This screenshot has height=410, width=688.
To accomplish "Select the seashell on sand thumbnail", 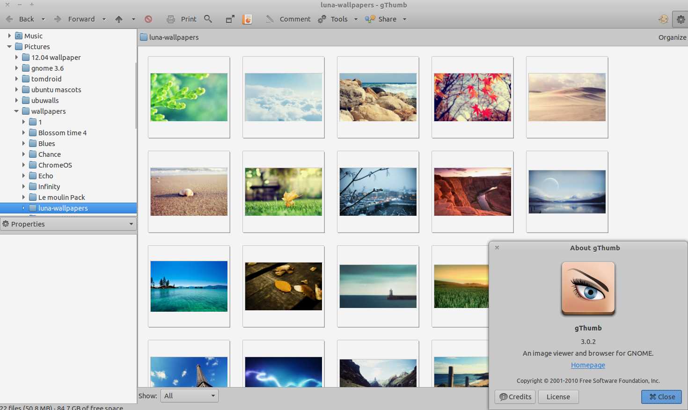I will [x=189, y=192].
